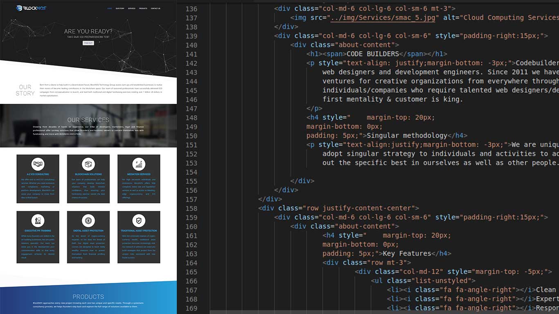Click the closing '</p>' tag on line 147

click(314, 108)
